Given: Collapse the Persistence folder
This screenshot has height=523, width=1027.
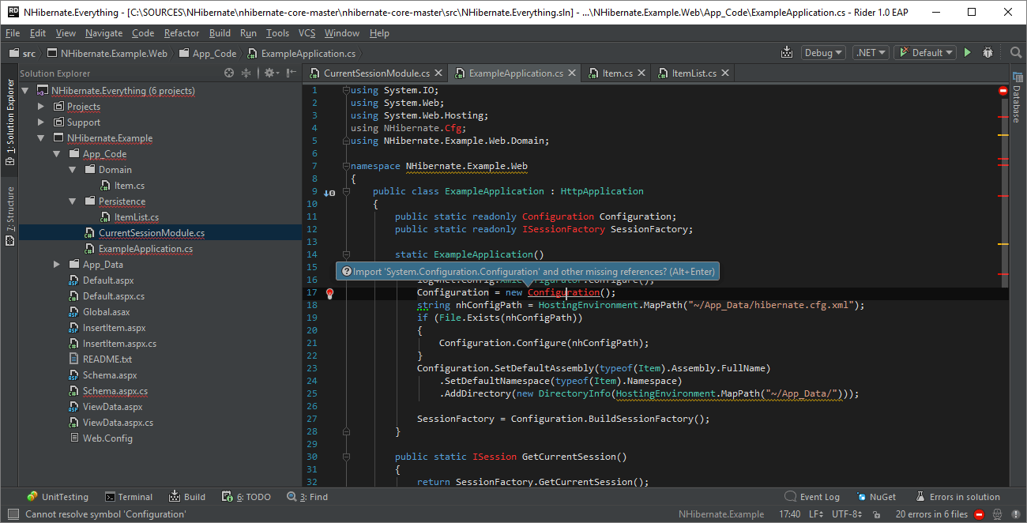Looking at the screenshot, I should (x=73, y=201).
